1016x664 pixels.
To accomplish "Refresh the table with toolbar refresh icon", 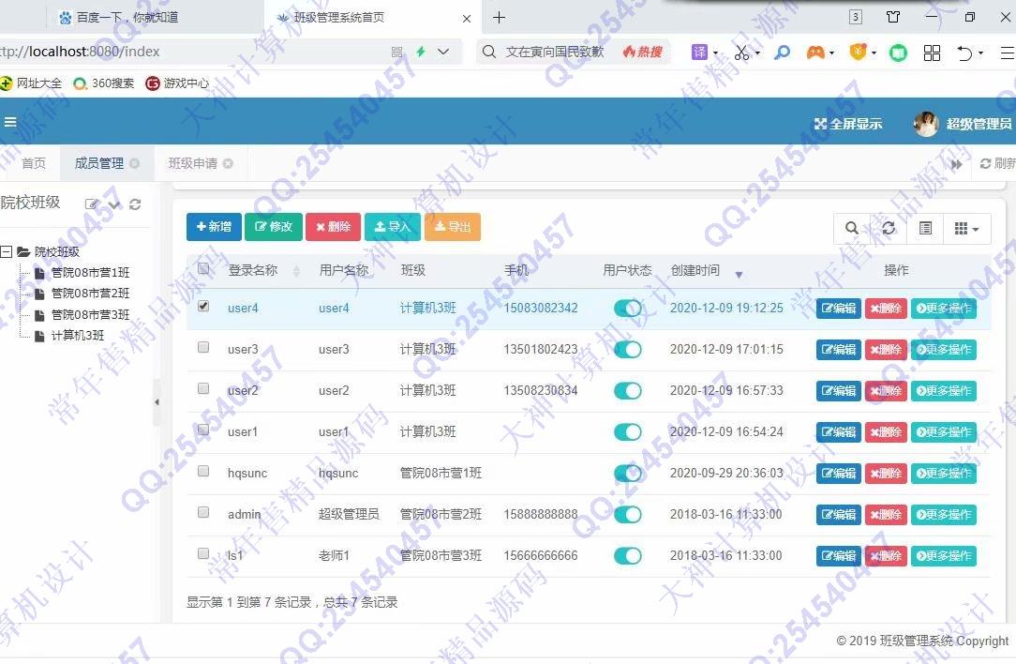I will click(x=889, y=228).
